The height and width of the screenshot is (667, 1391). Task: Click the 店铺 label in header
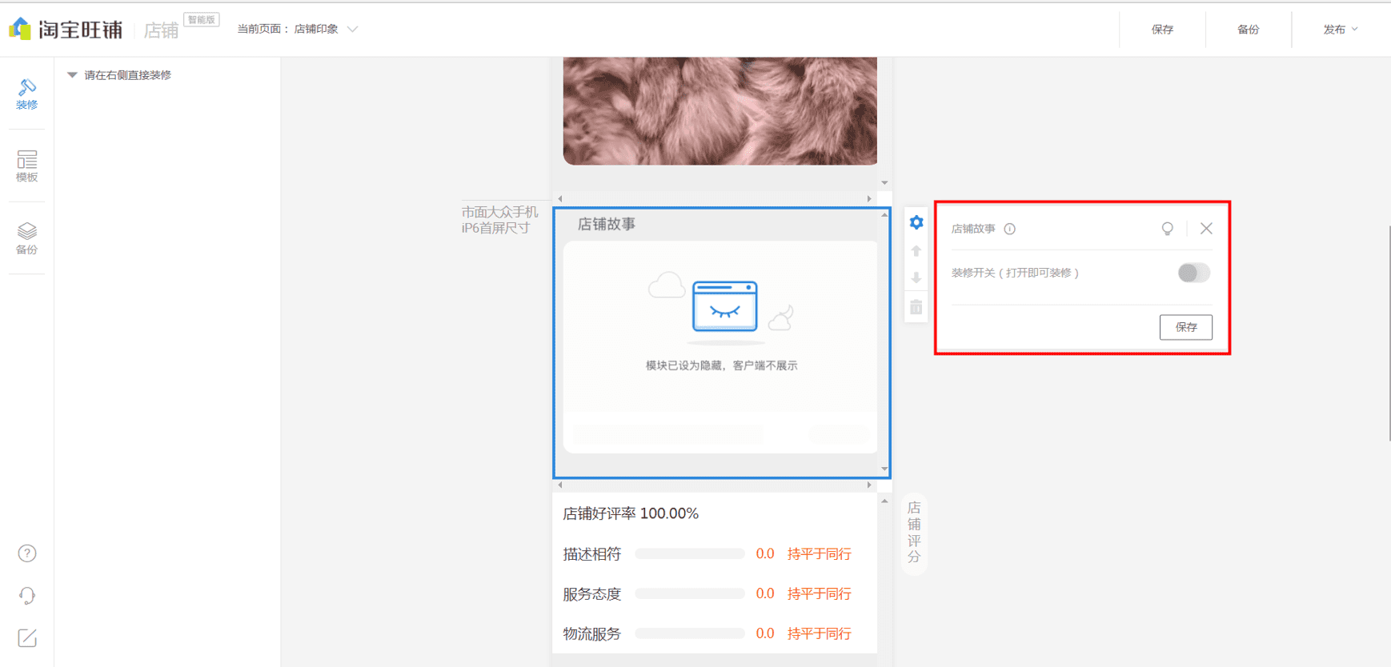click(161, 30)
